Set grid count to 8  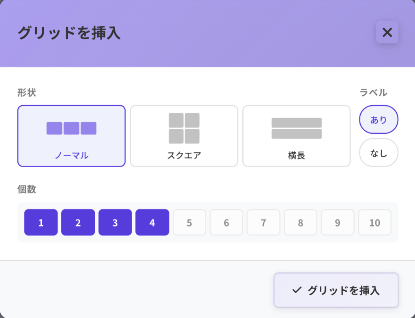coord(300,222)
